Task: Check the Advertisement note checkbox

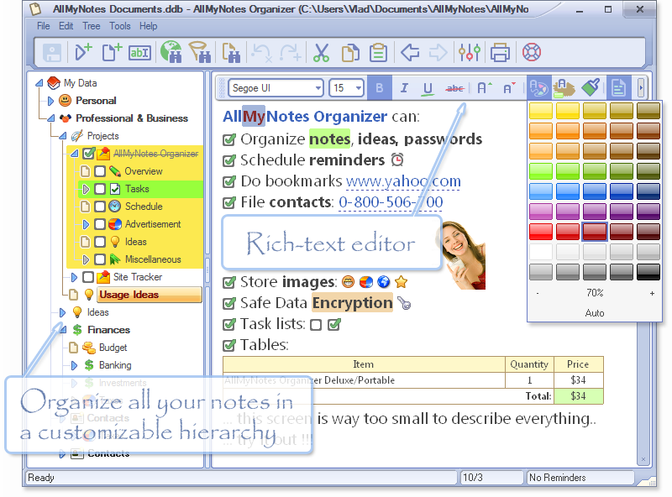Action: (x=100, y=224)
